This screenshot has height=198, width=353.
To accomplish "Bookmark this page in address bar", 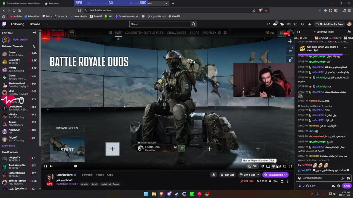I will pos(79,10).
